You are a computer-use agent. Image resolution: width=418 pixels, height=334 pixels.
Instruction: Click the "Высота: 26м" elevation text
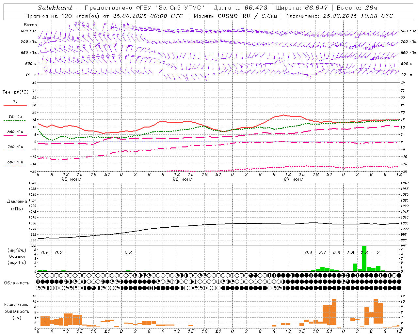[x=357, y=8]
